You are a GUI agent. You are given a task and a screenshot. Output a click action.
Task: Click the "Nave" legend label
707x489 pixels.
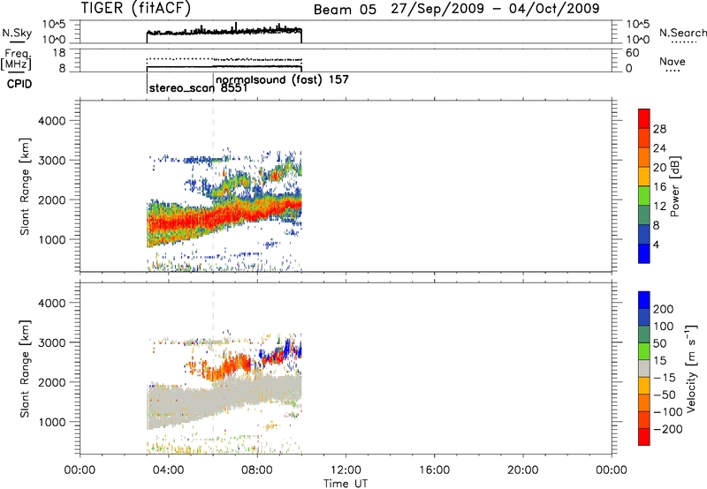pos(673,61)
